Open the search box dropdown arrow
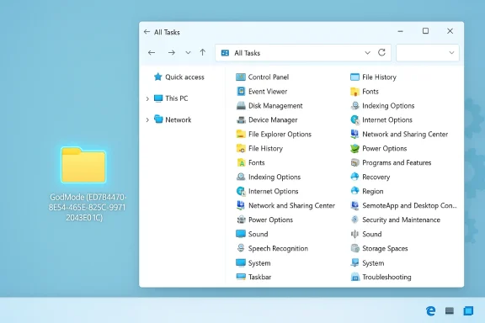Image resolution: width=485 pixels, height=323 pixels. (451, 53)
